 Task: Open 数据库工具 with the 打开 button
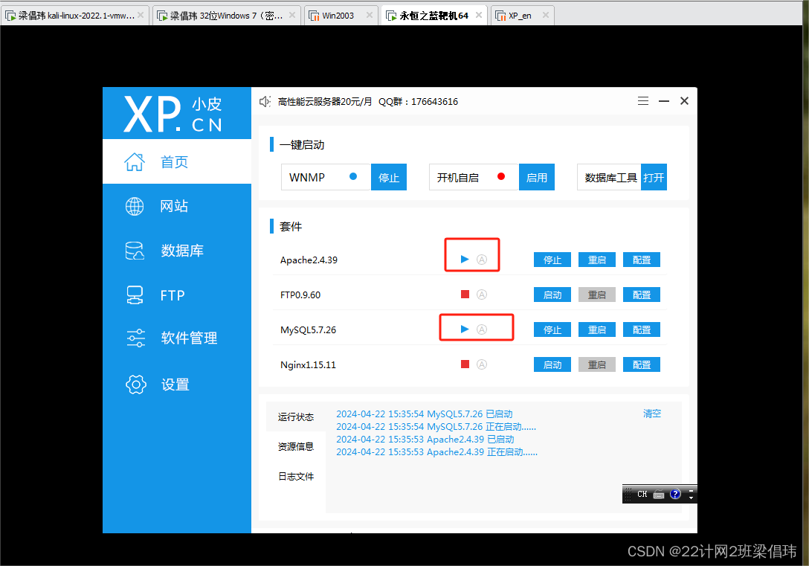tap(654, 177)
